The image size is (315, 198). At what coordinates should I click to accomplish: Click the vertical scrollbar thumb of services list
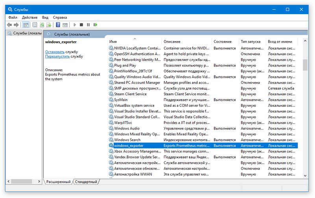pos(305,65)
